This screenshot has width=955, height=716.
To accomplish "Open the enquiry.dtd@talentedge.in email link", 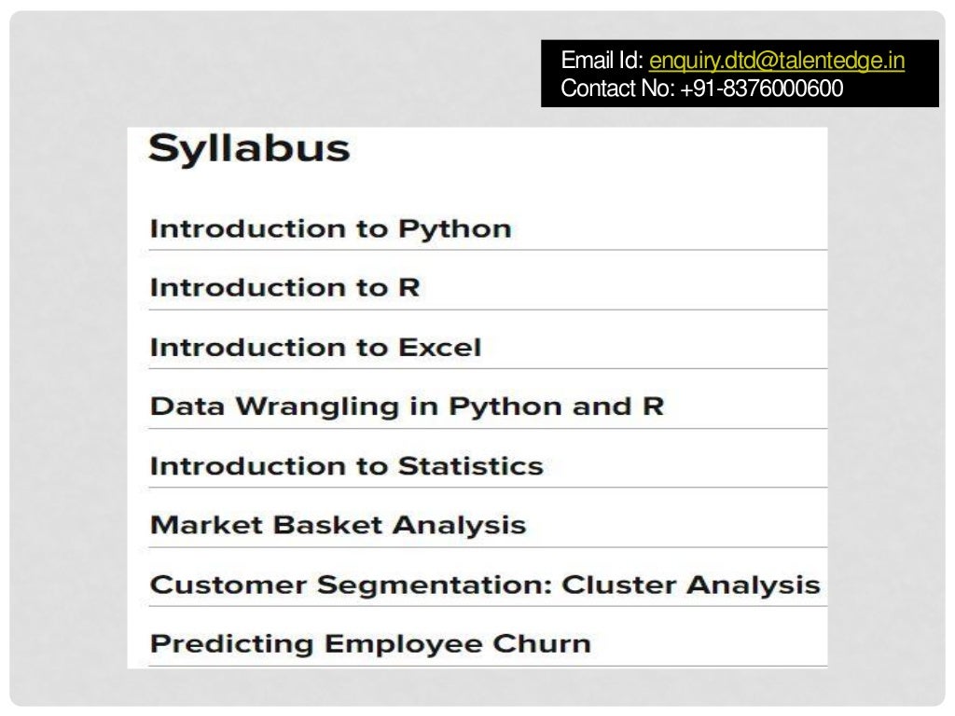I will coord(777,61).
